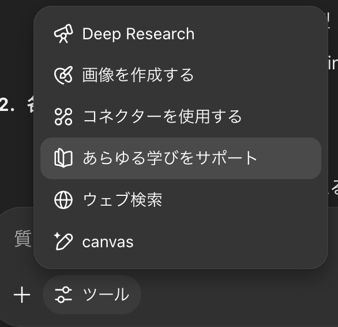Click the plus icon to add attachment

(22, 295)
